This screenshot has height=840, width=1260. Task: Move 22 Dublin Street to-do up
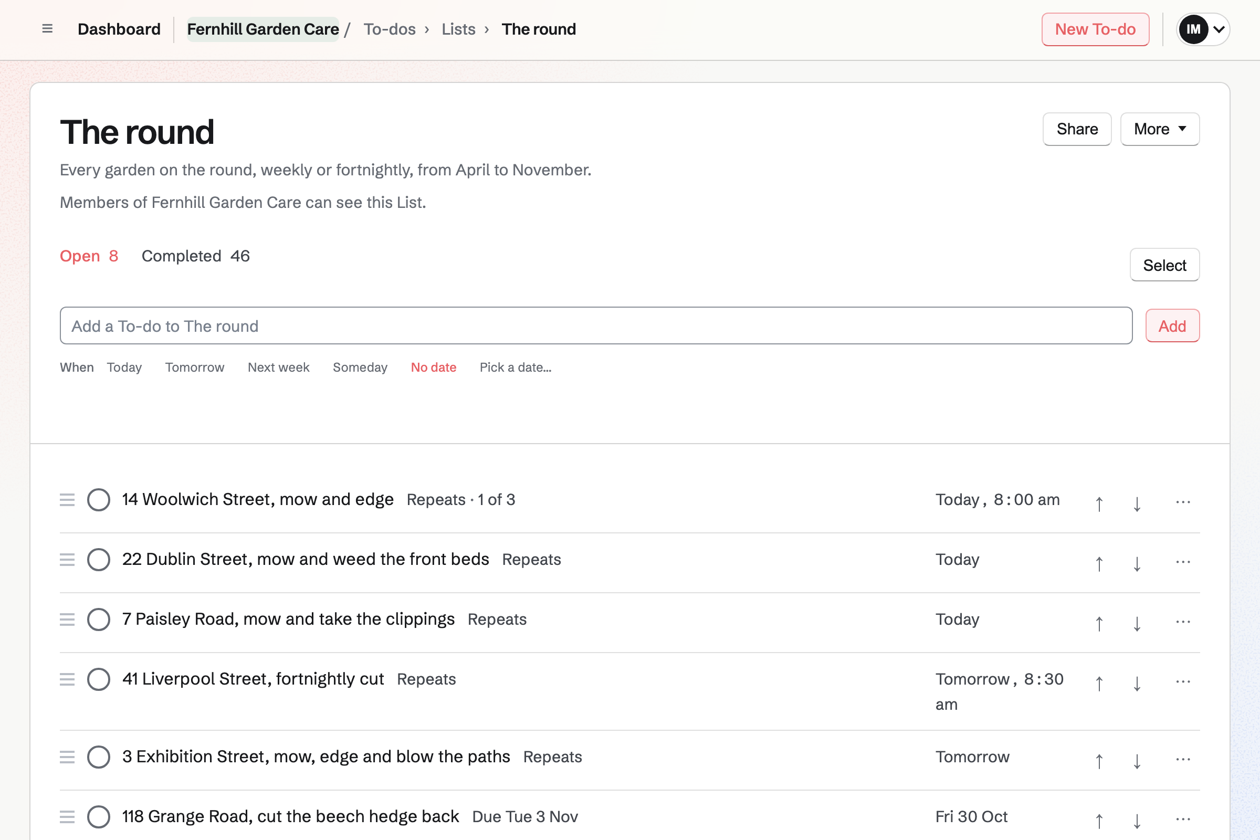tap(1099, 563)
